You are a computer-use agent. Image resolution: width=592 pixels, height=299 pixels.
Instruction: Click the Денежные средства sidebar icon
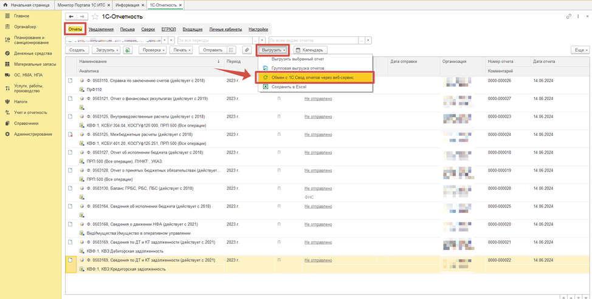pos(7,53)
